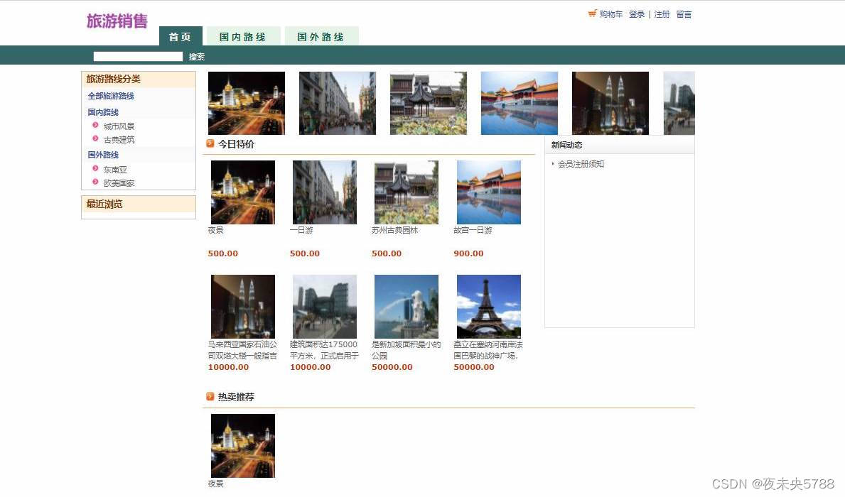This screenshot has width=845, height=497.
Task: Open the 会员注册须知 news item
Action: pyautogui.click(x=581, y=164)
